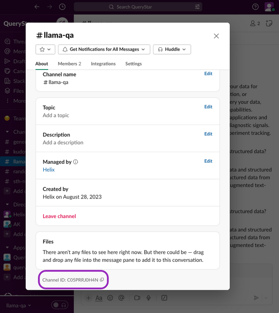Click the video camera icon in the composer
The height and width of the screenshot is (313, 279).
[137, 298]
